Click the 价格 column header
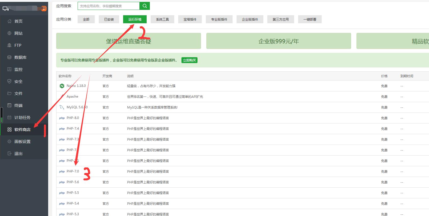This screenshot has width=429, height=216. point(384,76)
